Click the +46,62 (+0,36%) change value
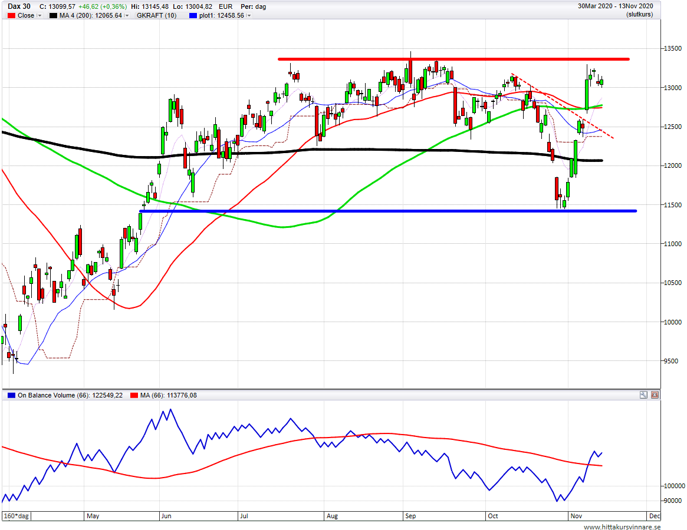687x530 pixels. [103, 6]
